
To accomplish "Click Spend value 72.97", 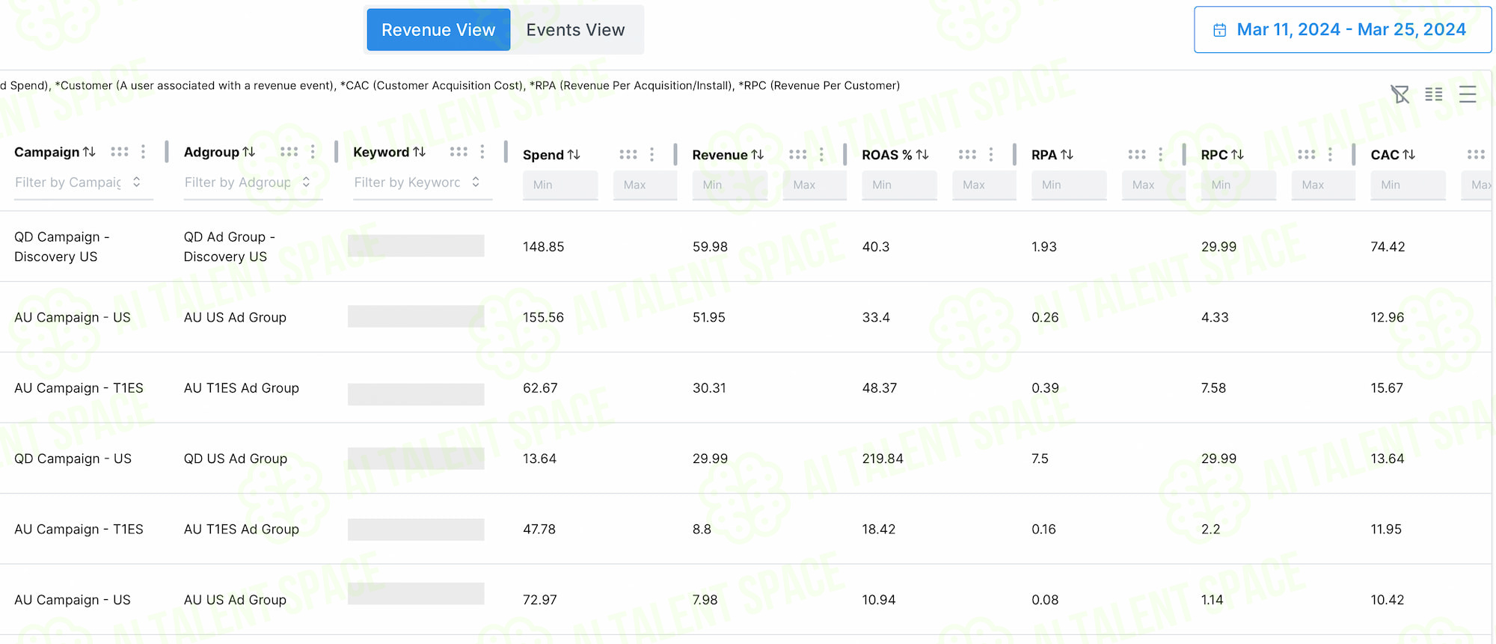I will [539, 600].
